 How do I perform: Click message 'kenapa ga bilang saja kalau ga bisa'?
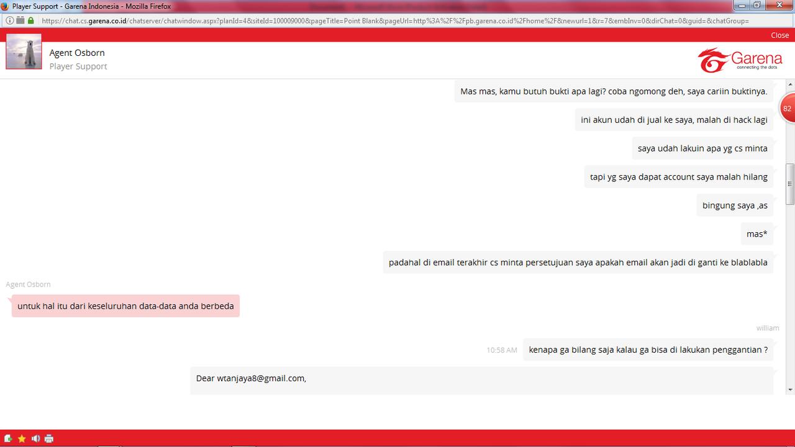(x=648, y=350)
